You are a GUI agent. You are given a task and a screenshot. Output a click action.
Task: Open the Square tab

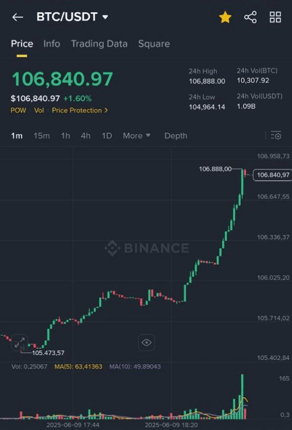[x=154, y=44]
